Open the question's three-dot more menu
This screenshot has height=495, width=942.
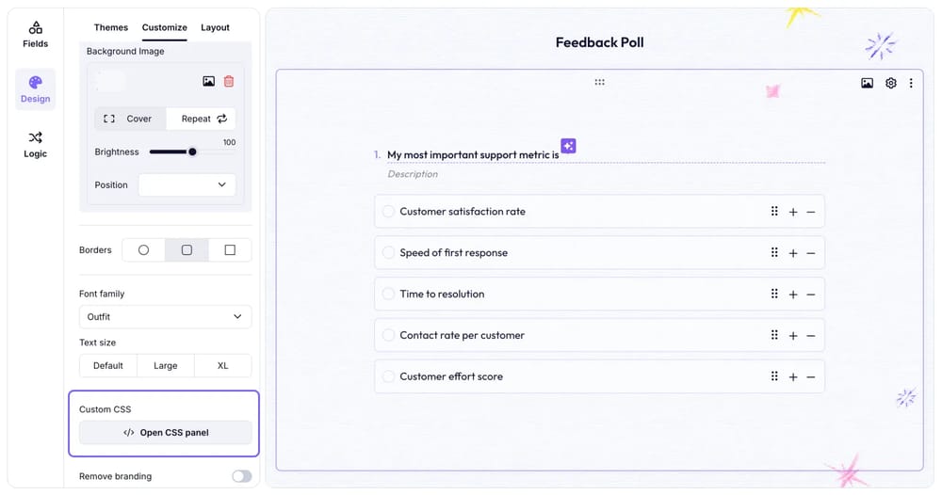(x=911, y=83)
